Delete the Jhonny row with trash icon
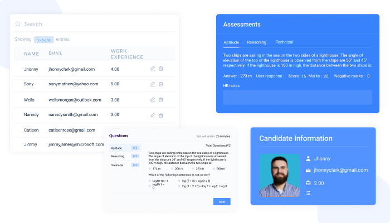 coord(161,69)
